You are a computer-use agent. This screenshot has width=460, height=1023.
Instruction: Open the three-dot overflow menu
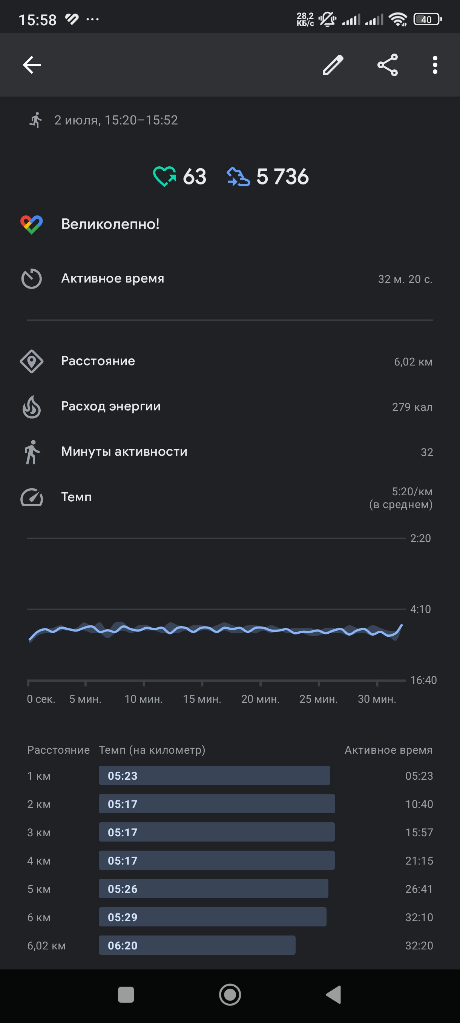(435, 65)
